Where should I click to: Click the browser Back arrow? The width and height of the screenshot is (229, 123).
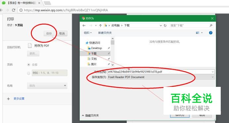(x=1, y=10)
